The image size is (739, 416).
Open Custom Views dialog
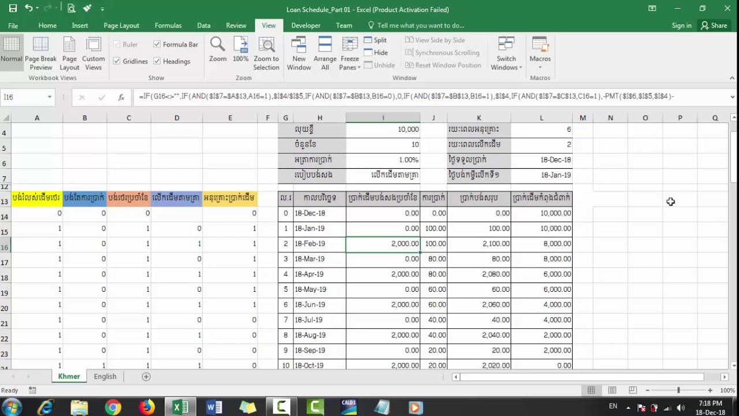pyautogui.click(x=93, y=53)
